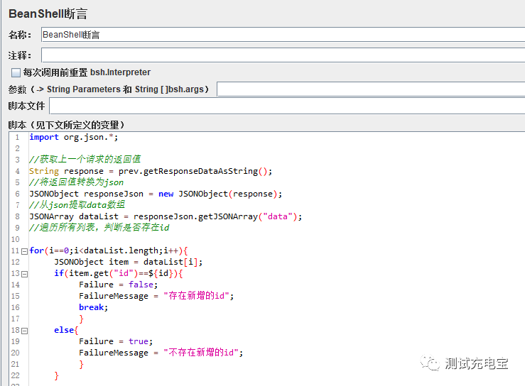Click the import org.json line in script
Viewport: 525px width, 386px height.
(74, 137)
